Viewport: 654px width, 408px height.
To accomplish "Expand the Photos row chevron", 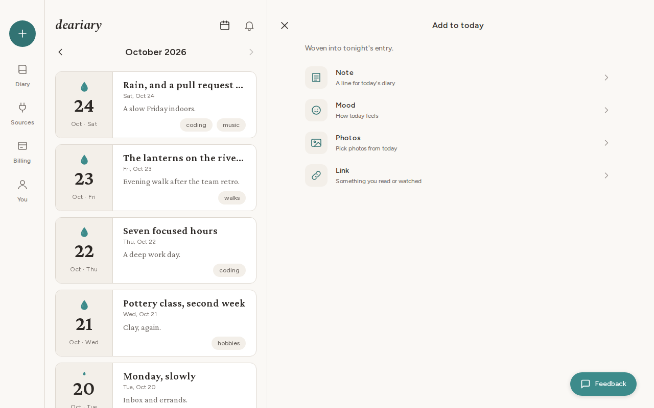I will click(606, 143).
